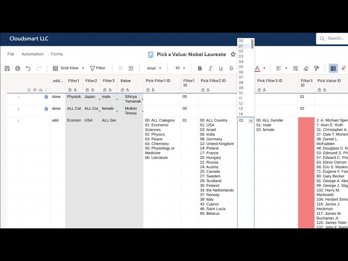Open the Forms menu
Screen dimensions: 348x261
(x=57, y=54)
